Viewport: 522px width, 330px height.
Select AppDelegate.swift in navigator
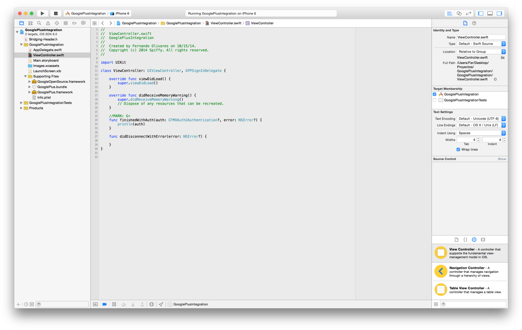pos(47,50)
